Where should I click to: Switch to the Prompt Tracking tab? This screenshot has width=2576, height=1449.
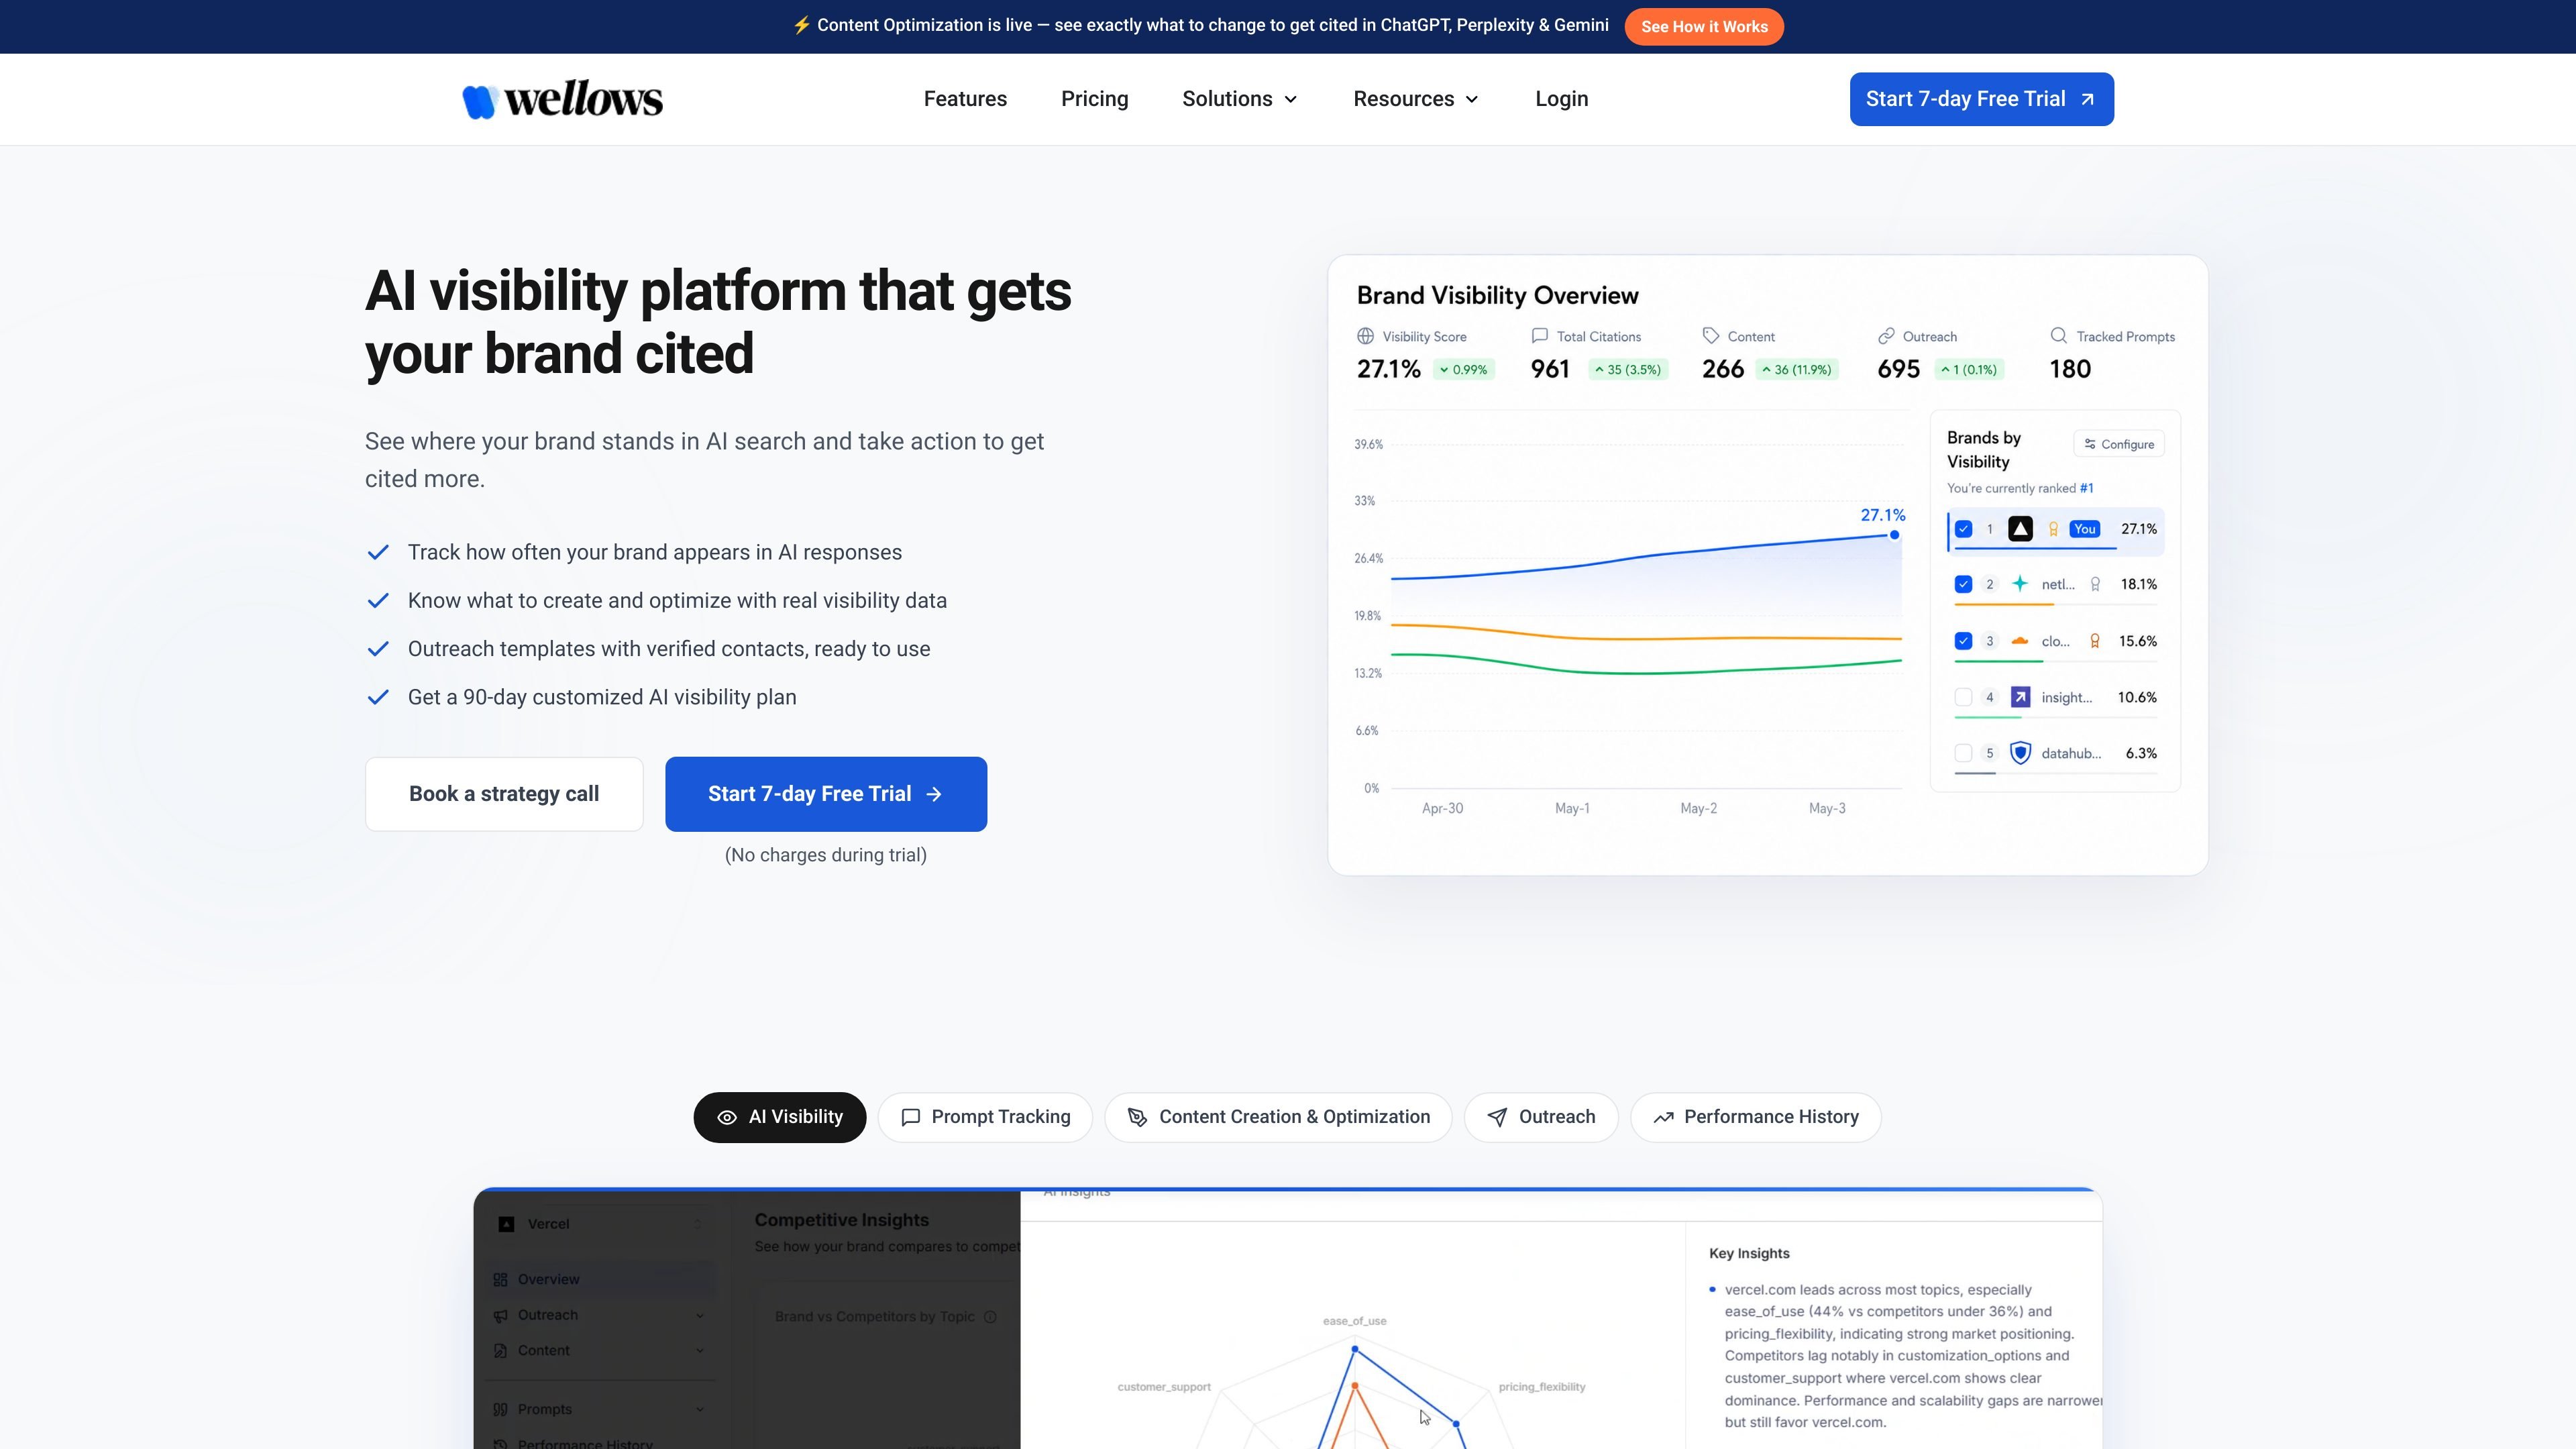coord(985,1117)
